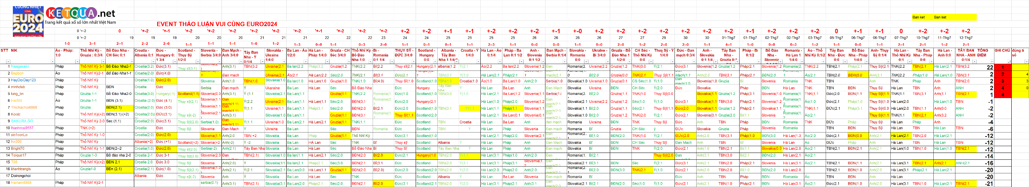The height and width of the screenshot is (187, 1029).
Task: Open the TỔNG ĐIỂM column filter
Action: (992, 62)
